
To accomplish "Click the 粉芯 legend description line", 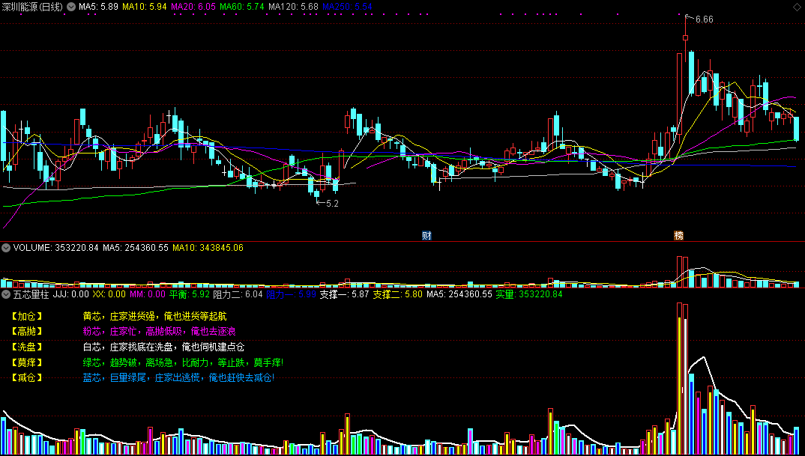I will 159,332.
